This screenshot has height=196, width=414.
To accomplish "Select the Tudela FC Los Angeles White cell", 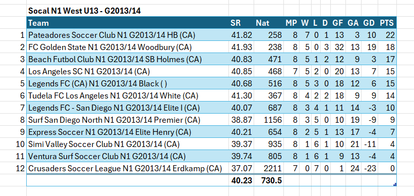I will tap(128, 96).
